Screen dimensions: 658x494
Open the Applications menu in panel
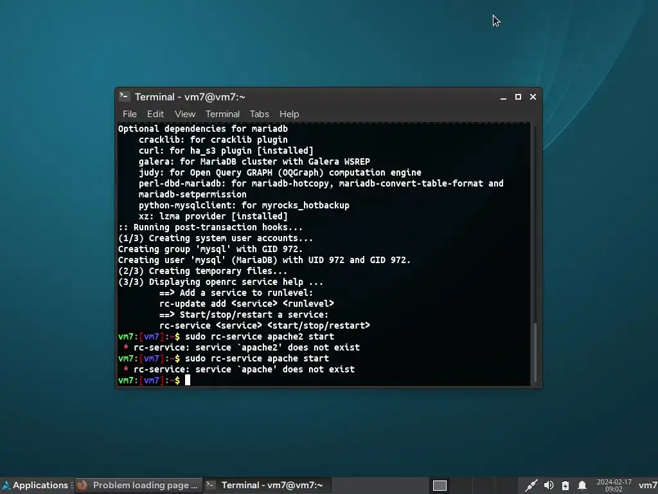click(36, 485)
